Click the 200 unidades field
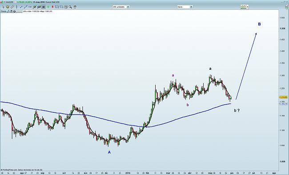Image resolution: width=289 pixels, height=175 pixels. point(120,7)
